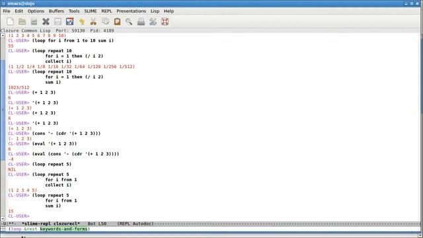The width and height of the screenshot is (423, 238).
Task: Open the SLIME menu
Action: coord(91,11)
